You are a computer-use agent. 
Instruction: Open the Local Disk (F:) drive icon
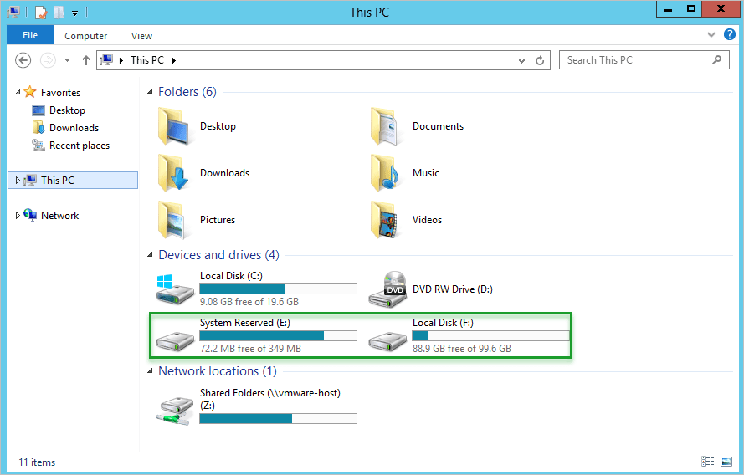(388, 336)
